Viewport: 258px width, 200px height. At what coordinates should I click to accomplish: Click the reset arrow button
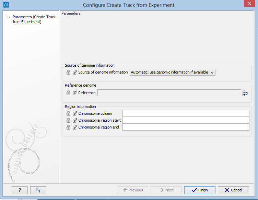click(38, 190)
